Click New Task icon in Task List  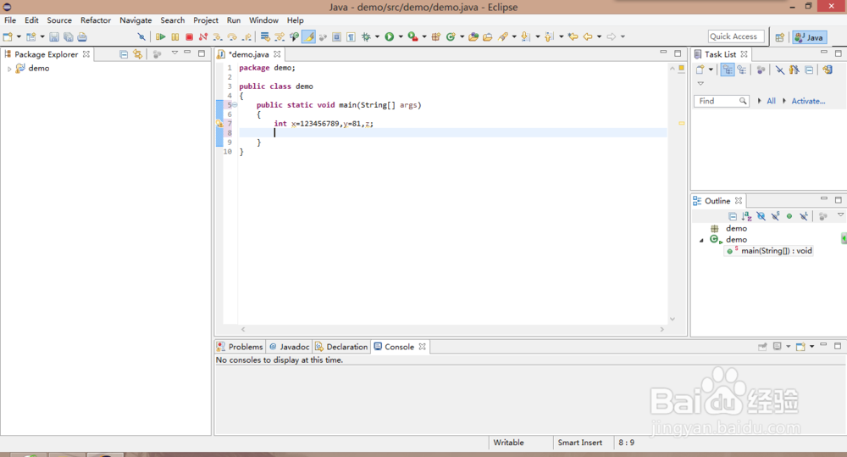(700, 70)
